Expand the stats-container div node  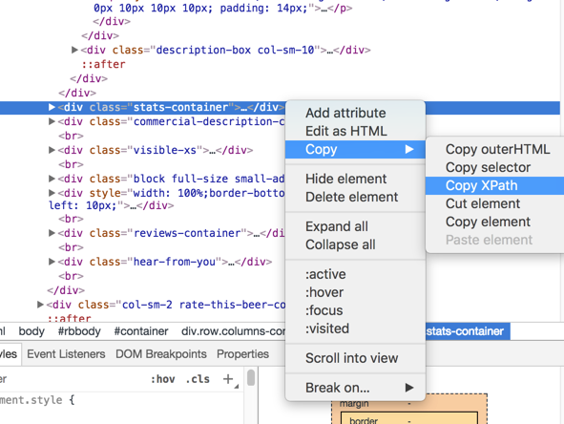click(x=52, y=107)
